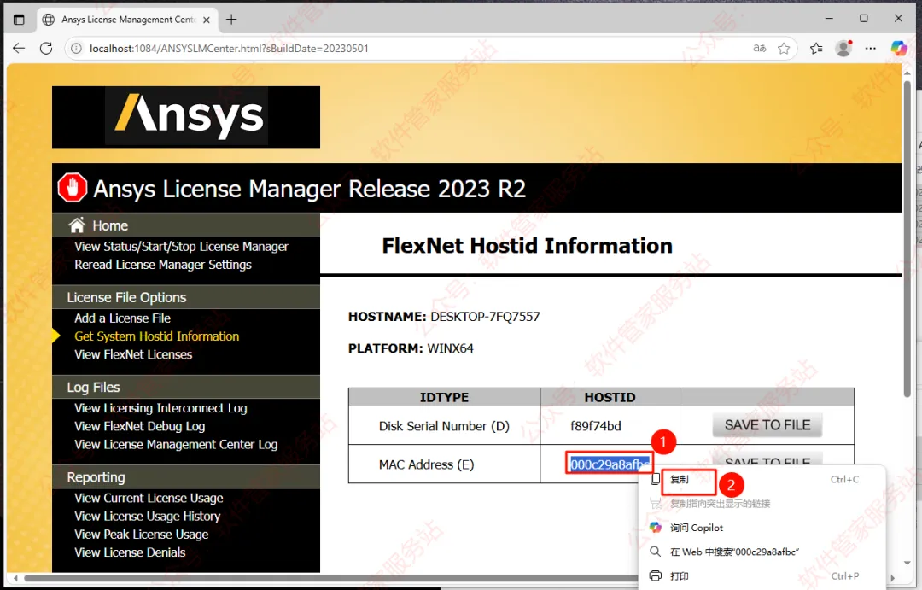
Task: Open View Peak License Usage
Action: click(141, 535)
